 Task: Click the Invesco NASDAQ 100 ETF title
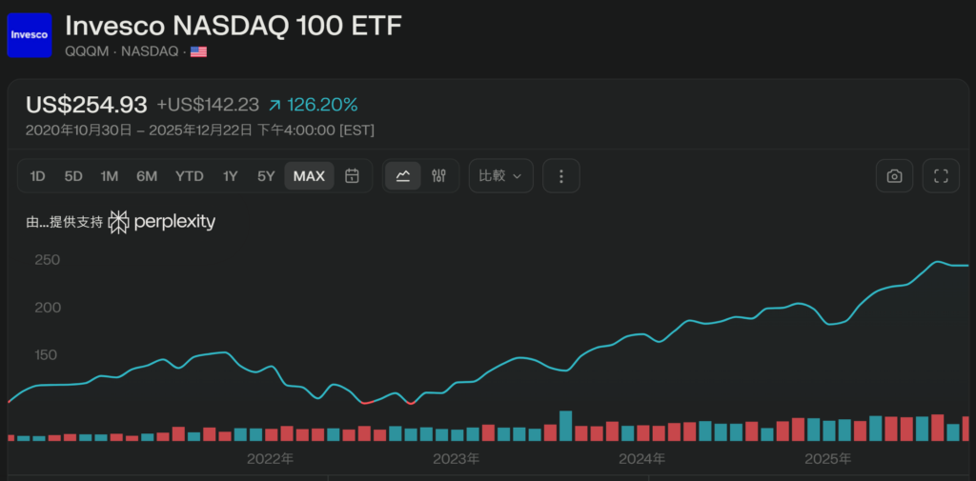coord(234,25)
